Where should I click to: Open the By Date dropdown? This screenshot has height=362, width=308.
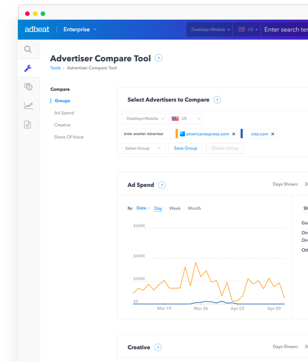pos(143,208)
